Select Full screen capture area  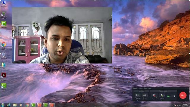click(138, 96)
